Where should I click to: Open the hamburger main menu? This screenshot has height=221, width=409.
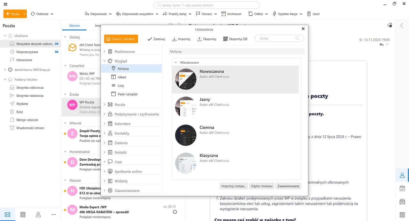click(6, 4)
